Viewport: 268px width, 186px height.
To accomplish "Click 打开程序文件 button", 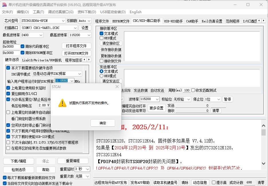I will coord(76,46).
